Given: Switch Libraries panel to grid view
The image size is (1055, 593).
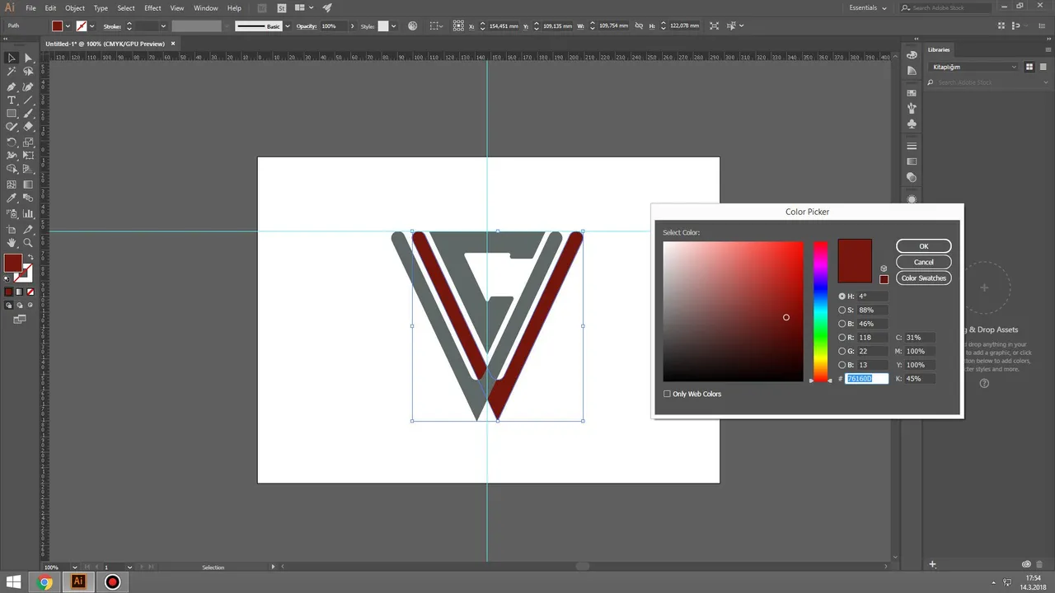Looking at the screenshot, I should (1029, 67).
